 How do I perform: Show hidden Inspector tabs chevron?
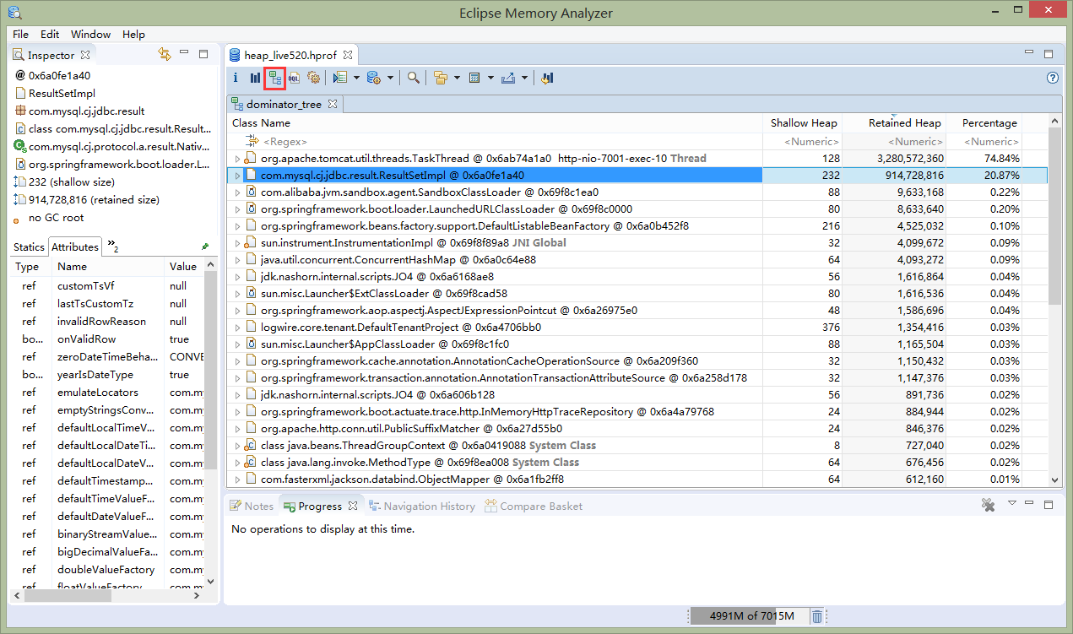[113, 247]
